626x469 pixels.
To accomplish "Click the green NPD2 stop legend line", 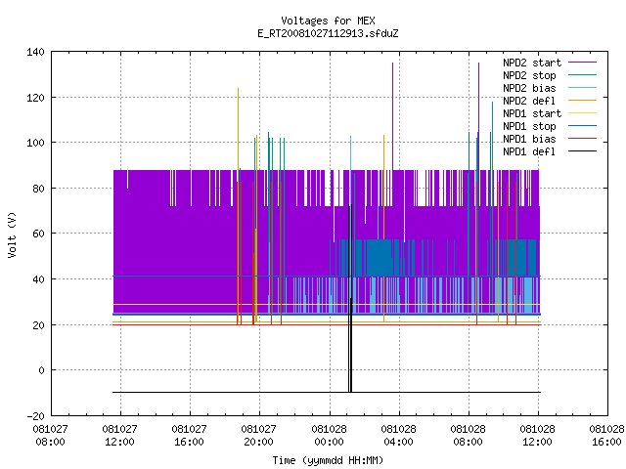I will (583, 74).
